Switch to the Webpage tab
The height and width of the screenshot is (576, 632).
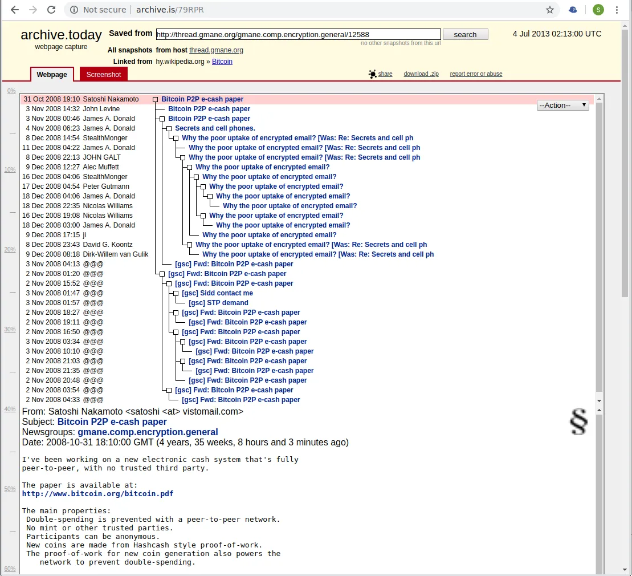pyautogui.click(x=52, y=74)
